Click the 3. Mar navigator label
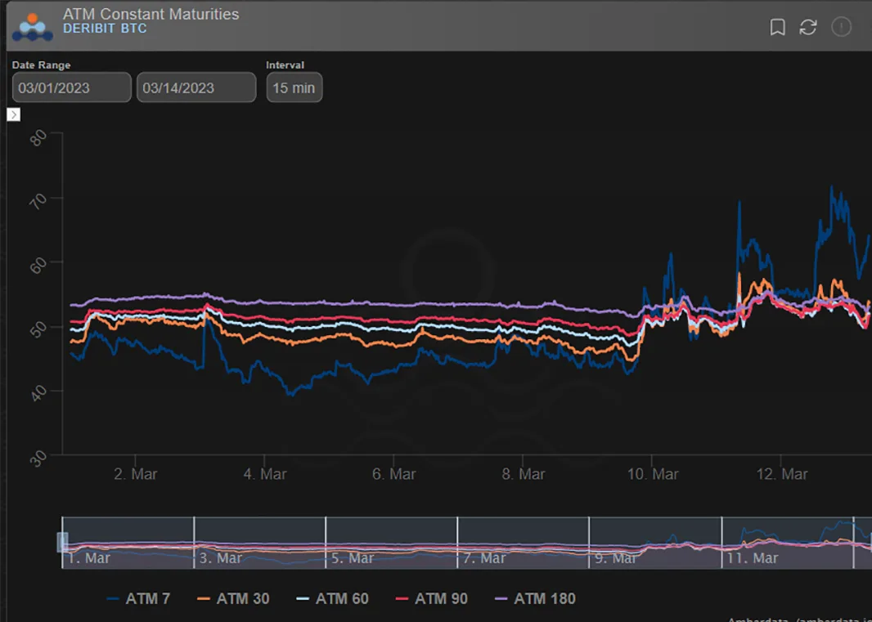This screenshot has height=622, width=872. click(x=220, y=557)
